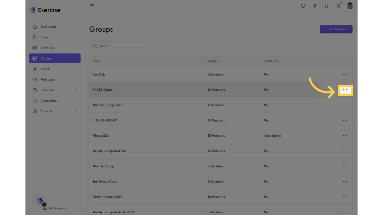Image resolution: width=383 pixels, height=215 pixels.
Task: Click the Add New Group button
Action: coord(336,29)
